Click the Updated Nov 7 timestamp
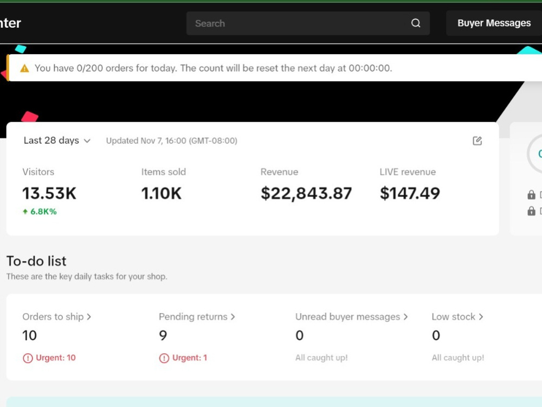The image size is (542, 407). coord(171,141)
